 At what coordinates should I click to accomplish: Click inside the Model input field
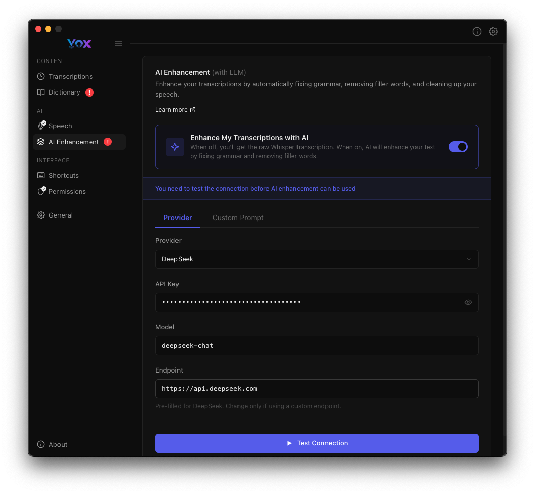point(316,345)
